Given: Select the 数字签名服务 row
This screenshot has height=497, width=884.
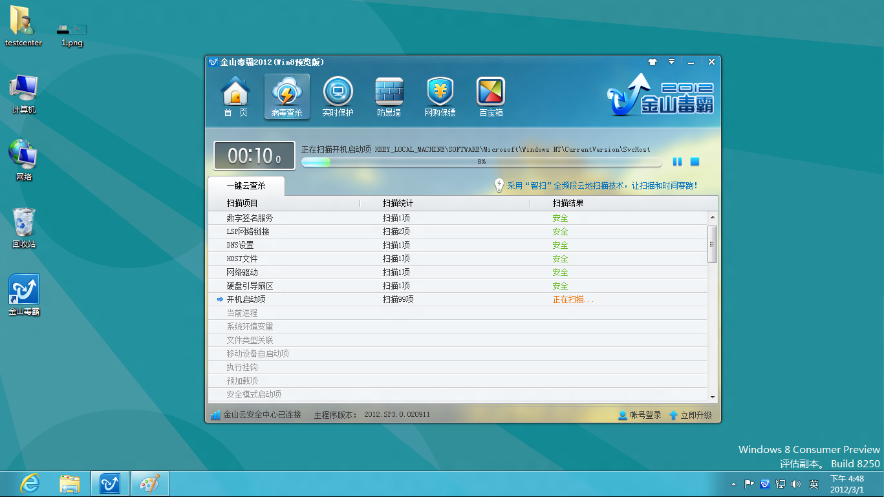Looking at the screenshot, I should click(457, 218).
